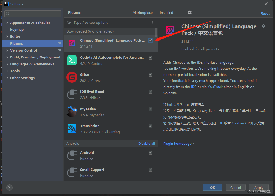Click the MyBatisX bird icon

pyautogui.click(x=72, y=111)
